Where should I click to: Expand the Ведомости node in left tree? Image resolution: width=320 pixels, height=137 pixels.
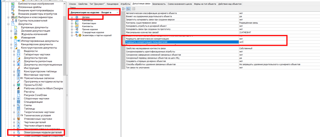tap(14, 51)
